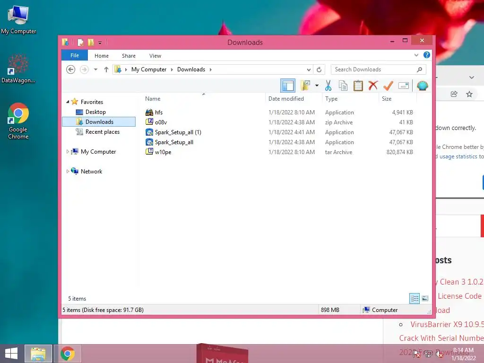Click the usage statistics link in Chrome
Screen dimensions: 484x363
pyautogui.click(x=458, y=156)
